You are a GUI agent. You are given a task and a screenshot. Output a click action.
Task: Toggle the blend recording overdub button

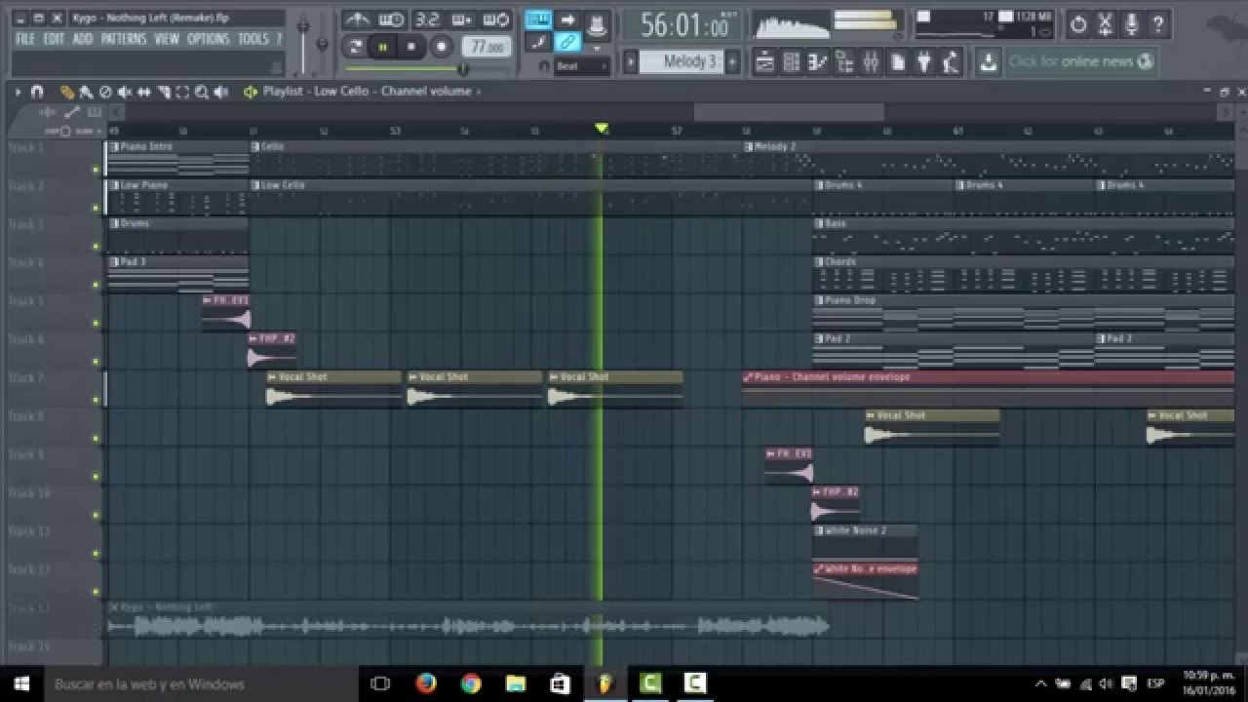click(x=461, y=19)
